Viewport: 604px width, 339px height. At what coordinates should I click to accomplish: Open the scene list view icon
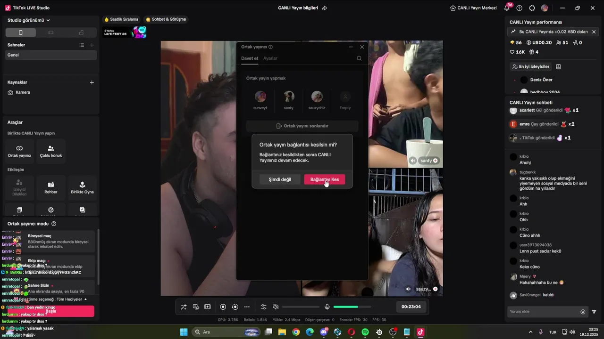(82, 45)
